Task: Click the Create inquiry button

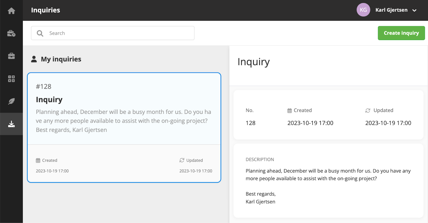Action: tap(401, 33)
